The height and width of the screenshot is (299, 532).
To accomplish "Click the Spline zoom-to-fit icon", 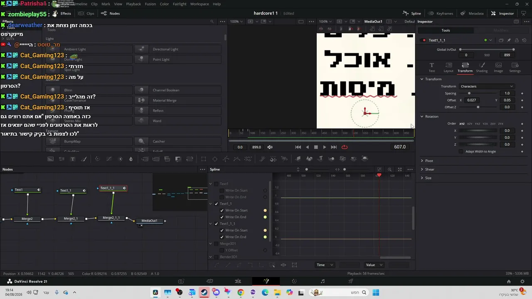I will point(379,169).
